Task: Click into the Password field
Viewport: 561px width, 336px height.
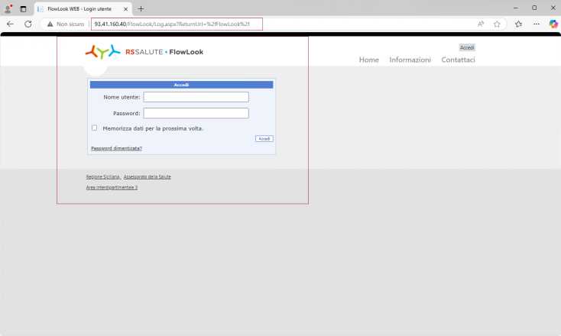Action: (x=196, y=113)
